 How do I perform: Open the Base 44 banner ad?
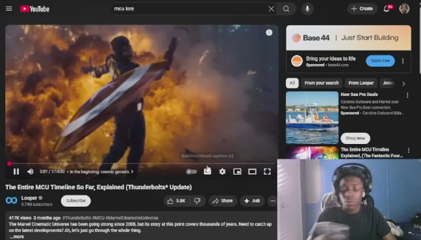tap(348, 38)
